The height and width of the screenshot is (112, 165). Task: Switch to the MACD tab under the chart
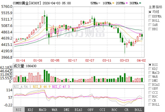(42, 109)
